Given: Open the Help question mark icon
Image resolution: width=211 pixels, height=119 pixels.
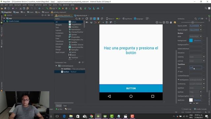Looking at the screenshot, I should coord(102,8).
